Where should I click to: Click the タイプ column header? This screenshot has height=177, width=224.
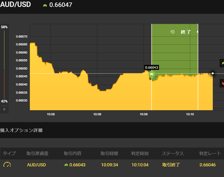point(9,153)
